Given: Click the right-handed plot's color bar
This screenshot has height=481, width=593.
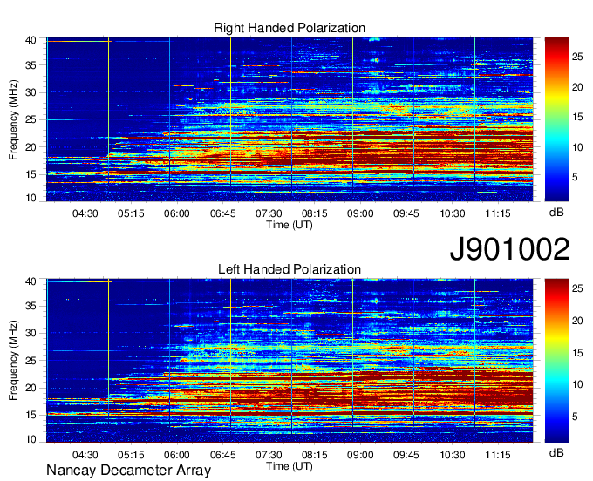Looking at the screenshot, I should coord(556,119).
